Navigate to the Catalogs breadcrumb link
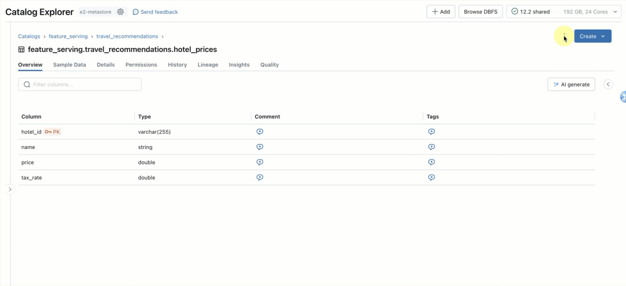Image resolution: width=626 pixels, height=286 pixels. pyautogui.click(x=29, y=36)
